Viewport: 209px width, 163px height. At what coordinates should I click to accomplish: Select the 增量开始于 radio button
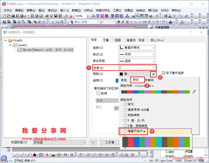tap(125, 131)
